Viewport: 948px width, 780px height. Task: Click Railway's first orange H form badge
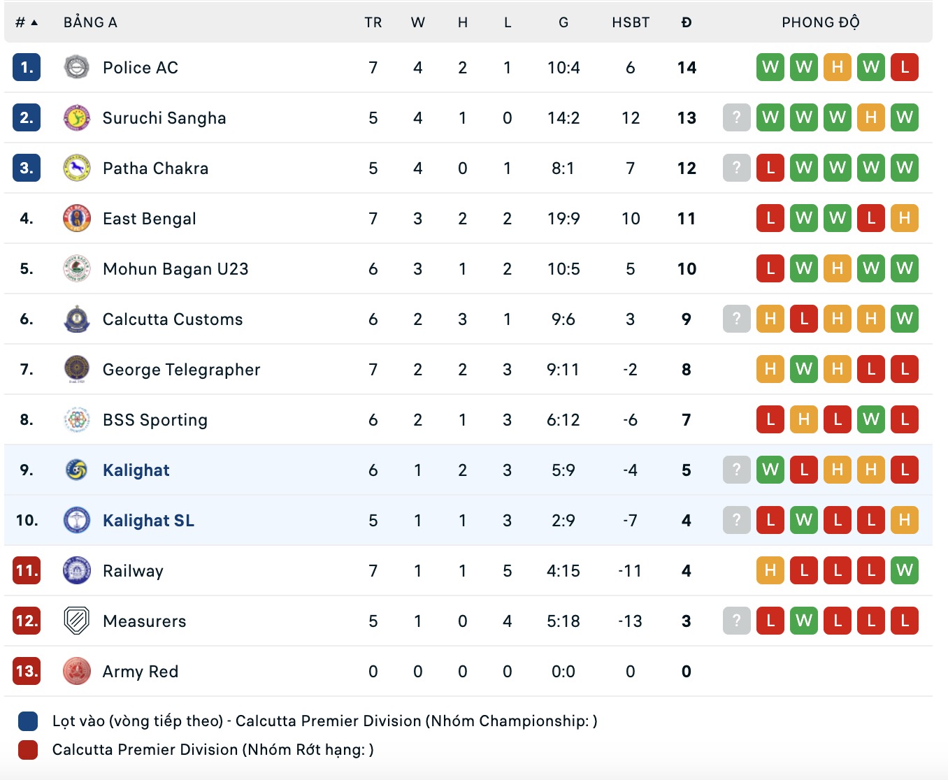770,570
